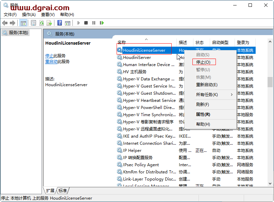
Task: Click the gear icon beside IP 转换配置服务
Action: coord(120,157)
